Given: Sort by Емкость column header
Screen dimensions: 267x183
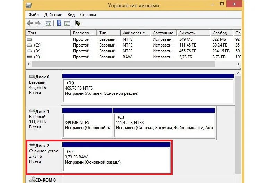Looking at the screenshot, I should click(x=193, y=33).
